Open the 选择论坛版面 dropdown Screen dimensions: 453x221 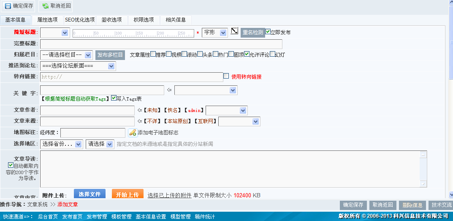click(78, 66)
